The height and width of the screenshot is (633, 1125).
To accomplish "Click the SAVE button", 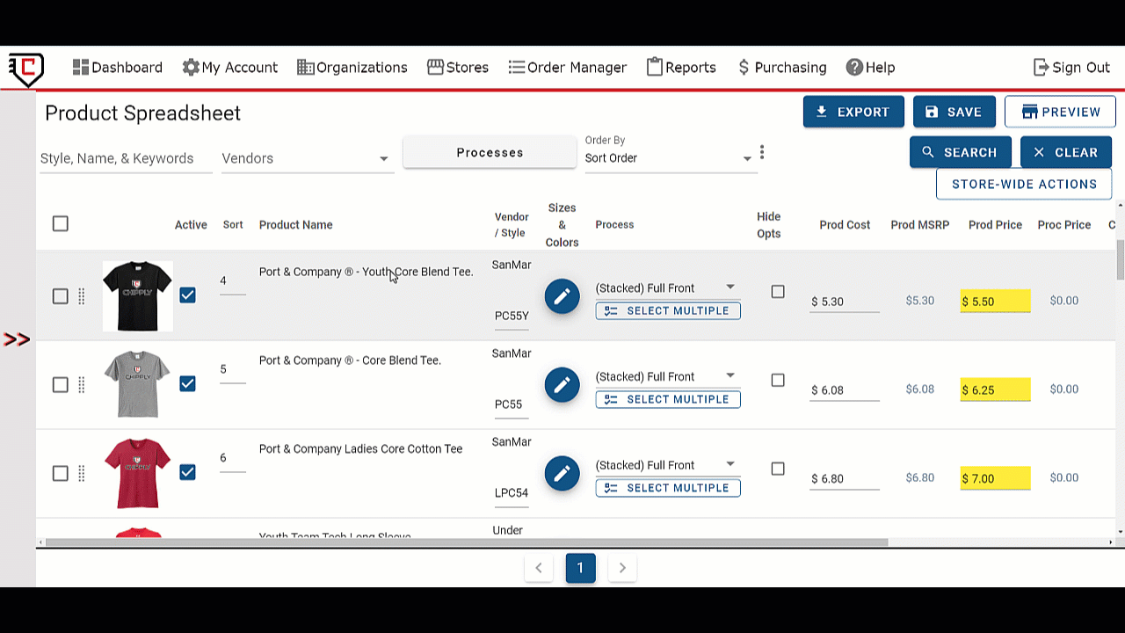I will [x=954, y=112].
